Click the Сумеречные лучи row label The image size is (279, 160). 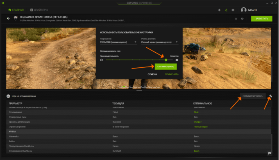pyautogui.click(x=18, y=117)
